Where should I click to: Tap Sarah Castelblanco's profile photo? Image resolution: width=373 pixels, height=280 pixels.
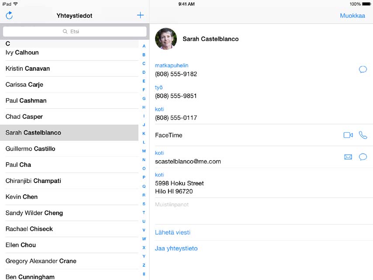tap(166, 39)
